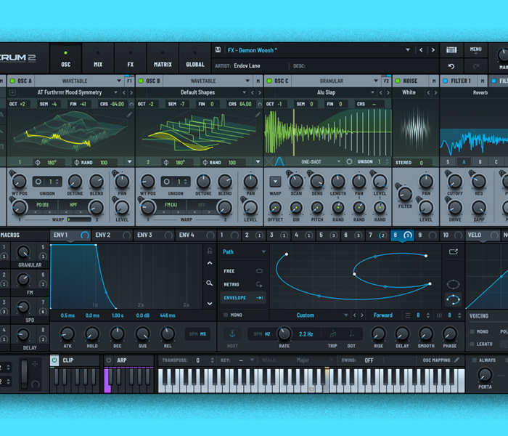Switch to the GLOBAL tab
The image size is (508, 436).
tap(195, 59)
